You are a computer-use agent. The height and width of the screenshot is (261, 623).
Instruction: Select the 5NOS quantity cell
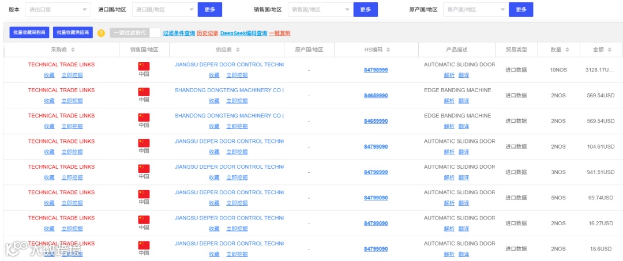coord(558,198)
